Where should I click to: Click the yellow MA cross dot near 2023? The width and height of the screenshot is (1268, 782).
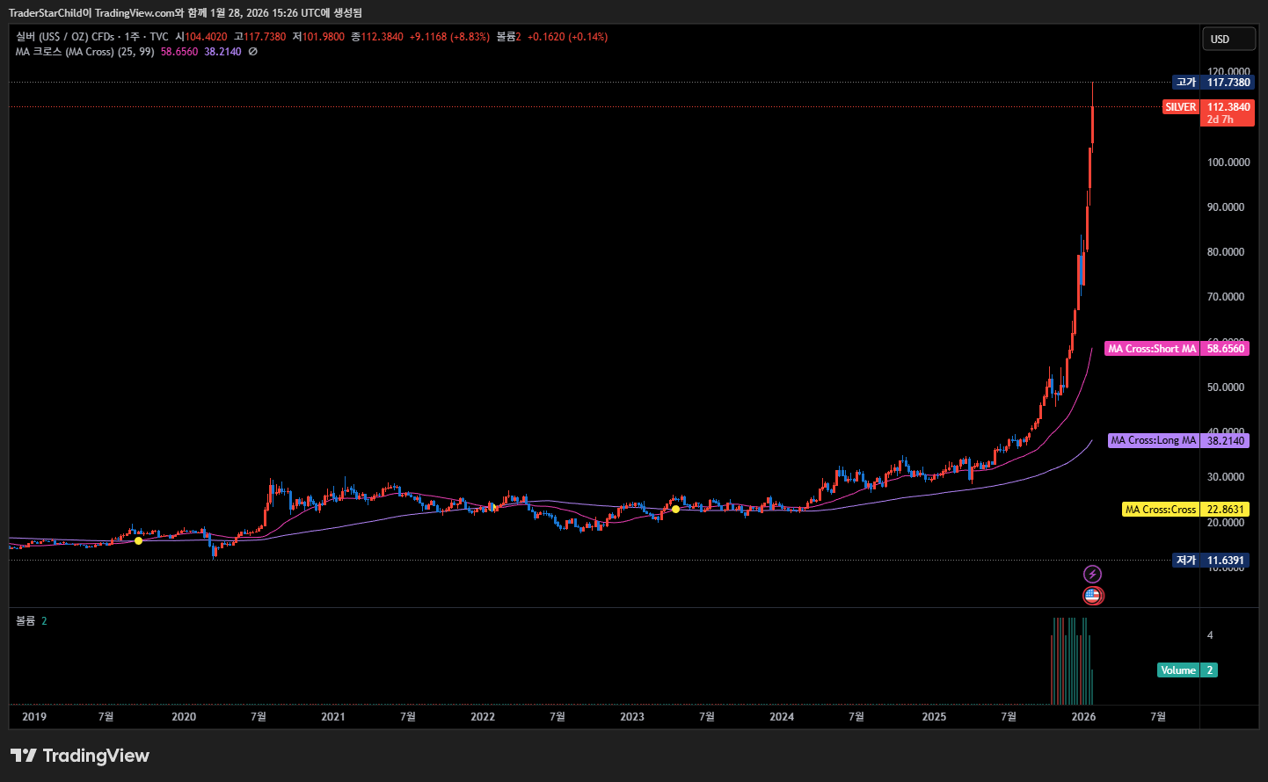[675, 510]
